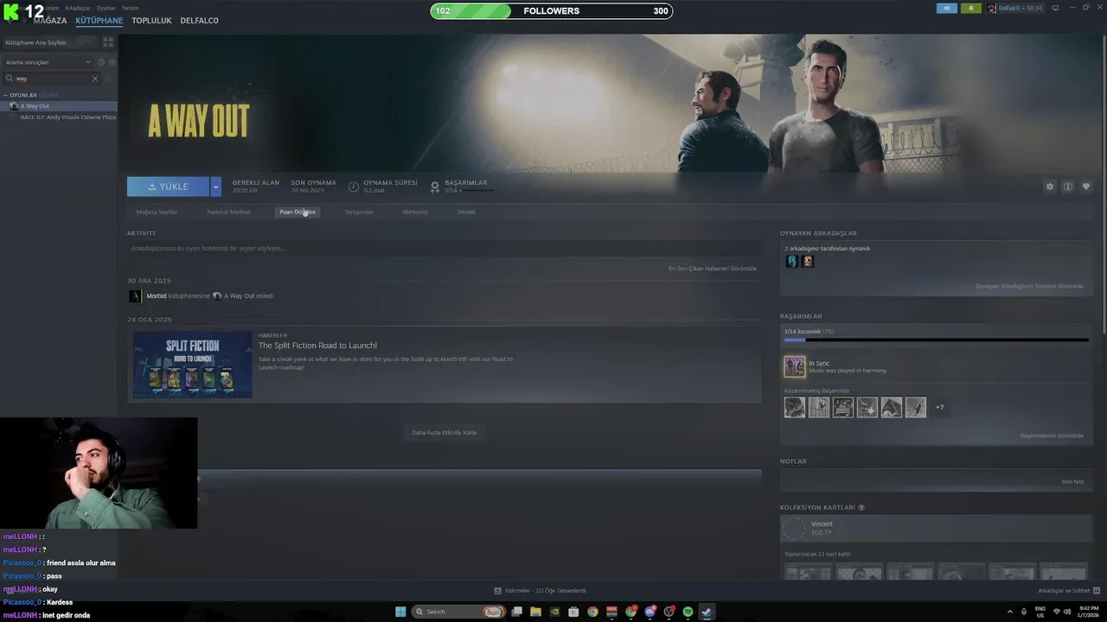The image size is (1107, 622).
Task: Click the achievements progress bar in sidebar
Action: 936,340
